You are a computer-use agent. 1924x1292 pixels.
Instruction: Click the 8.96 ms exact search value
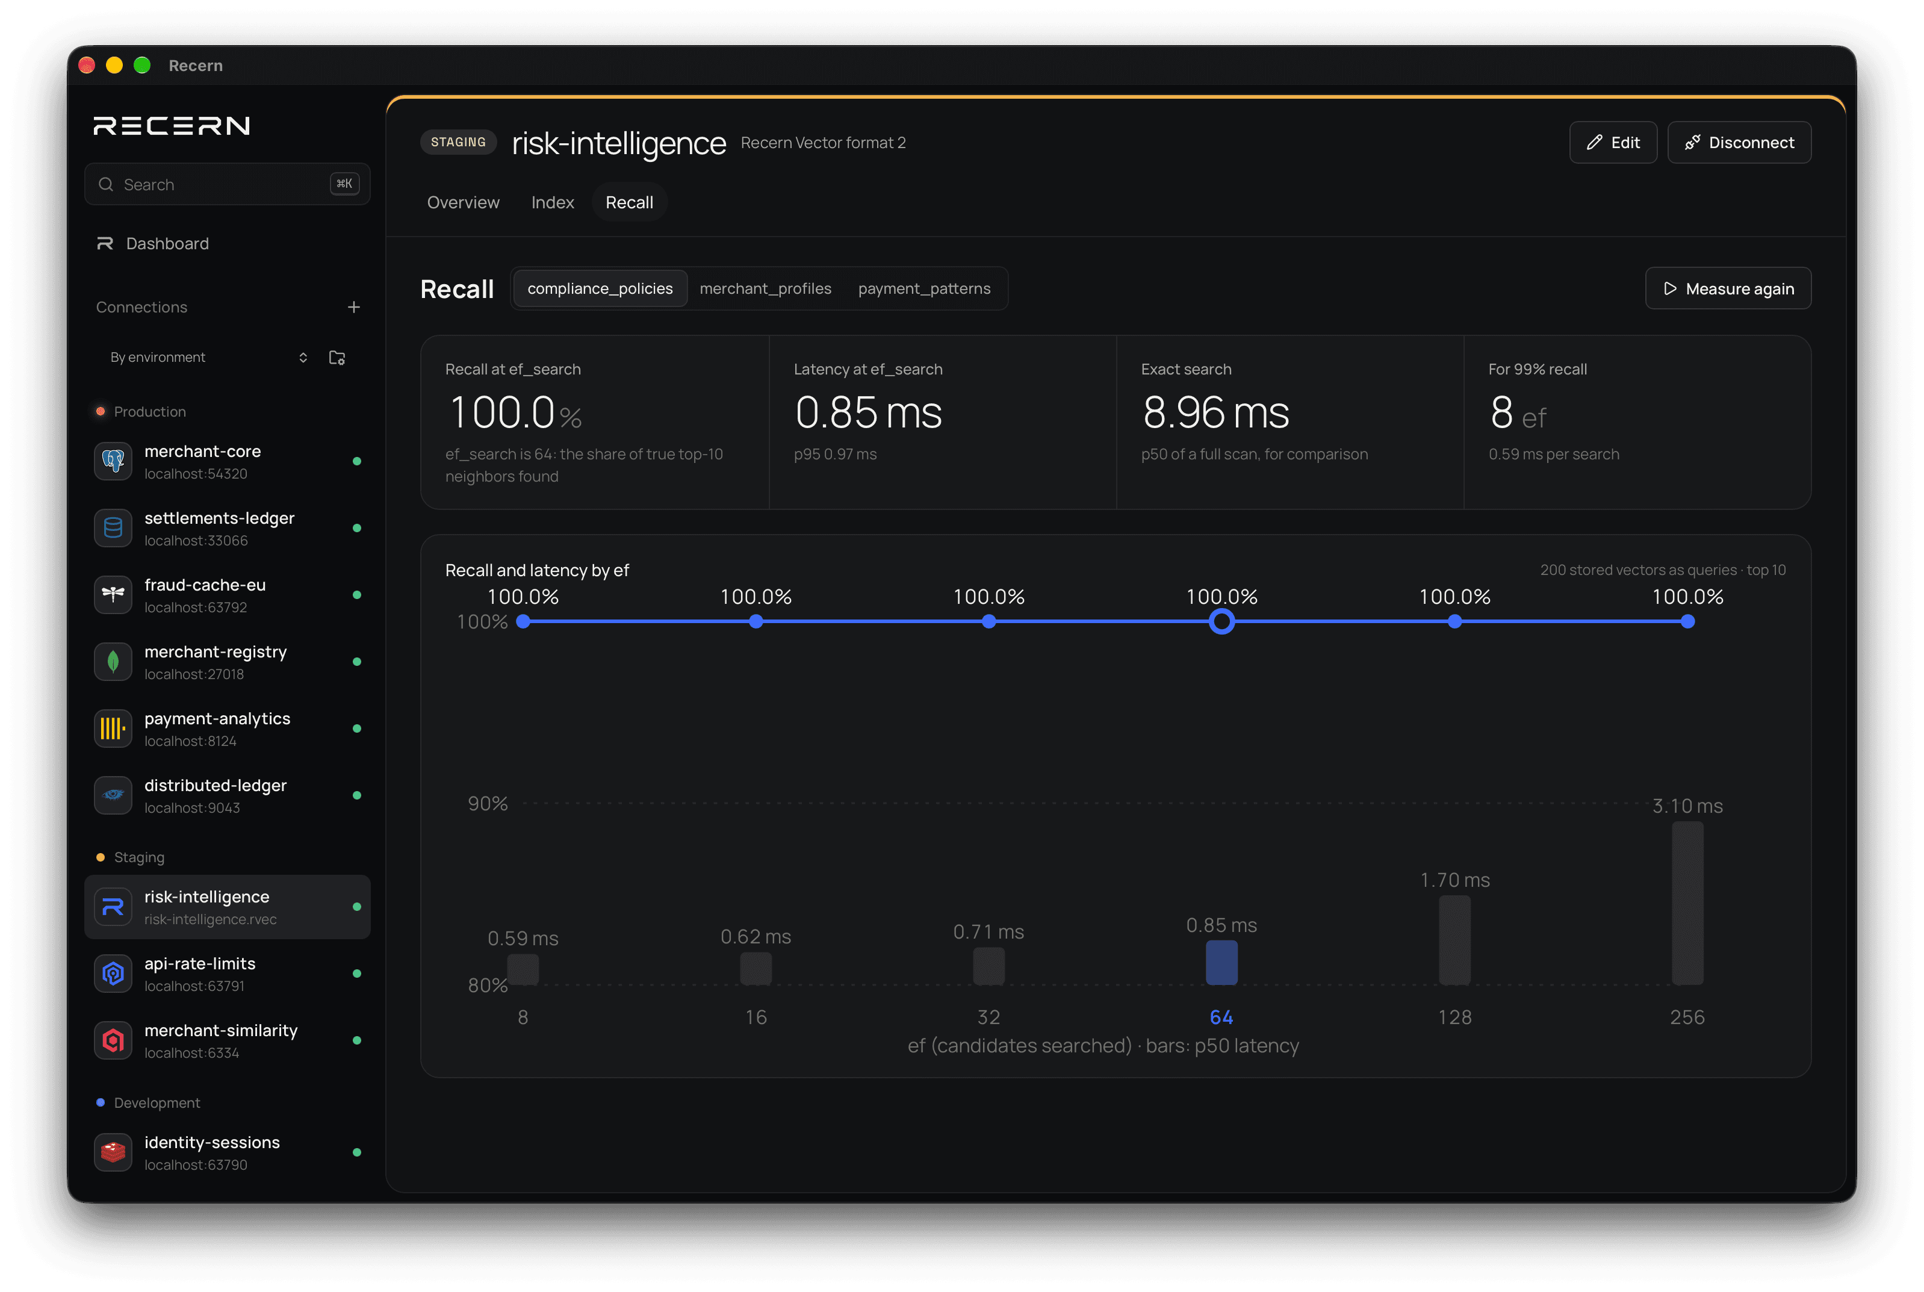(x=1215, y=413)
